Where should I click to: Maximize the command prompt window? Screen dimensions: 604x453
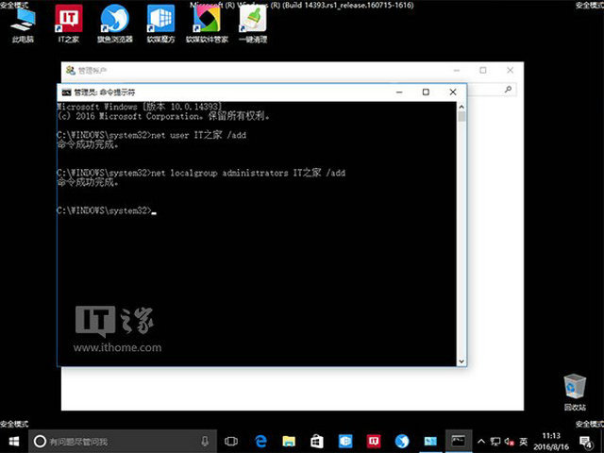click(x=426, y=92)
